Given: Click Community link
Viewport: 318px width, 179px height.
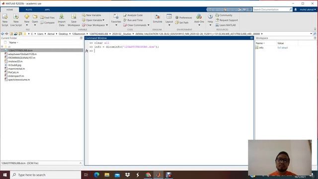Looking at the screenshot, I should [224, 15].
